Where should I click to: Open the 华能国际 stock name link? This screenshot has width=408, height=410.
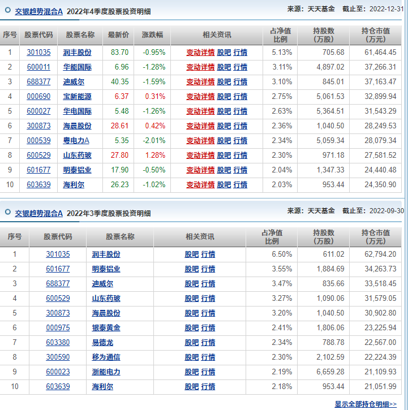[77, 67]
